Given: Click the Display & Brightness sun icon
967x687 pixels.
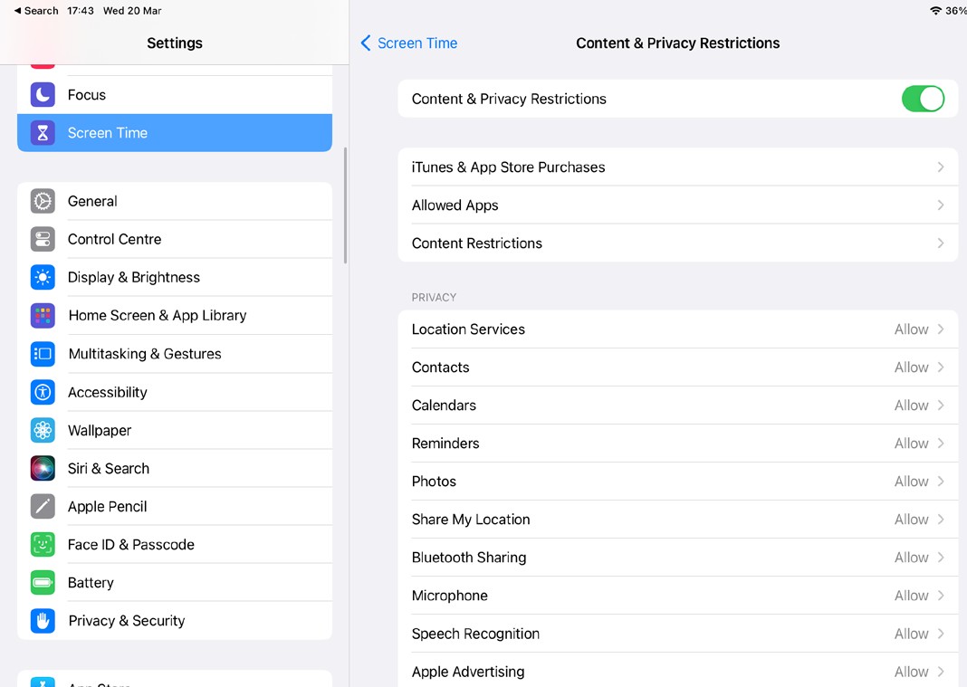Looking at the screenshot, I should coord(43,278).
